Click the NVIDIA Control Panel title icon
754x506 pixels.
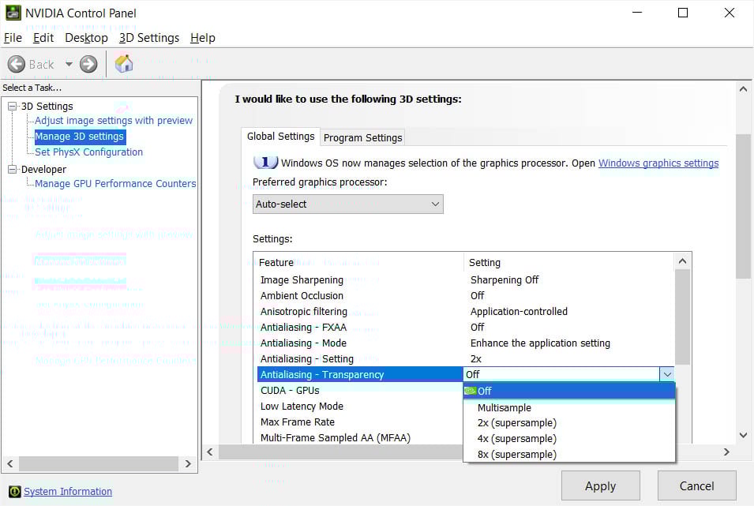pos(13,13)
